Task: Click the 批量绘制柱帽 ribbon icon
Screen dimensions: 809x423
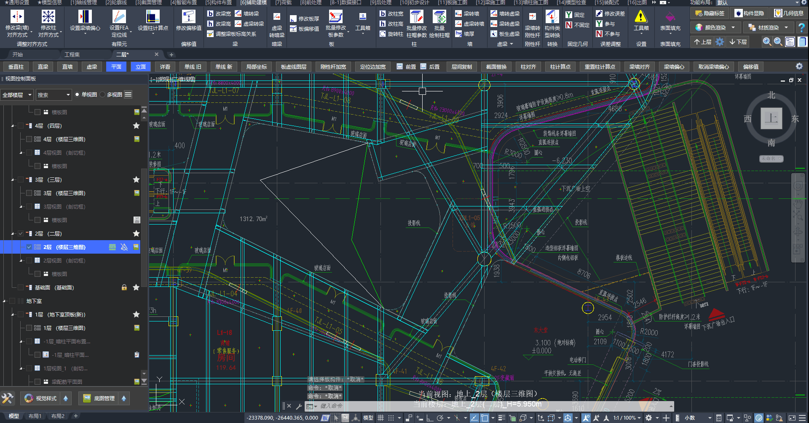Action: click(439, 17)
